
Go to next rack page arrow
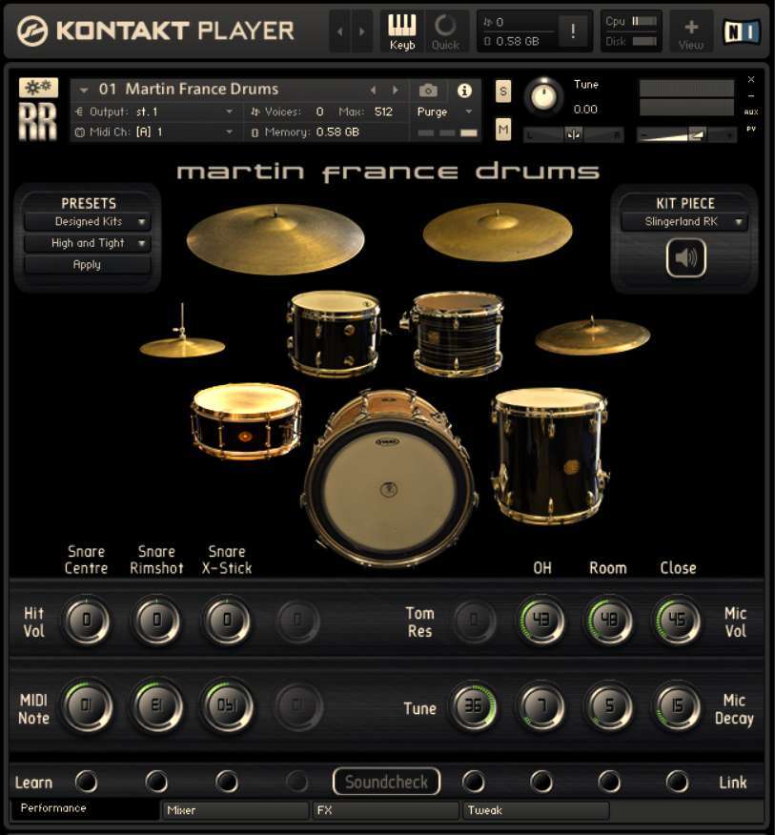pos(361,31)
